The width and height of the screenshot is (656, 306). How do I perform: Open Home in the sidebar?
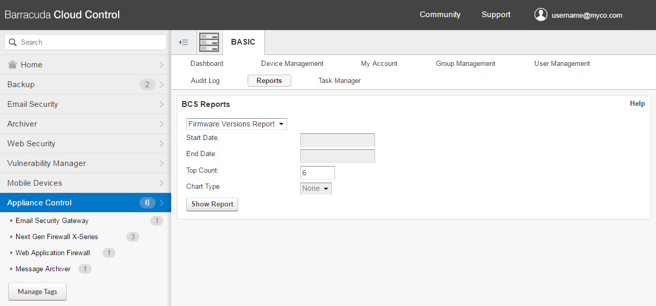(85, 65)
